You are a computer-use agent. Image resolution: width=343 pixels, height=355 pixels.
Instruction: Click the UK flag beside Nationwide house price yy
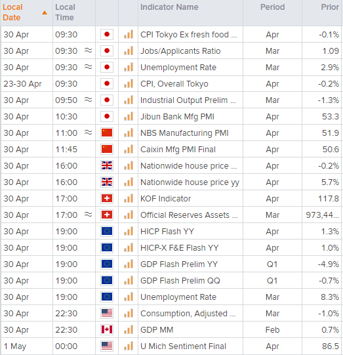coord(107,182)
